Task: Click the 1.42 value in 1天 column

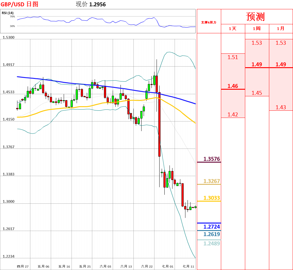Action: pos(233,115)
